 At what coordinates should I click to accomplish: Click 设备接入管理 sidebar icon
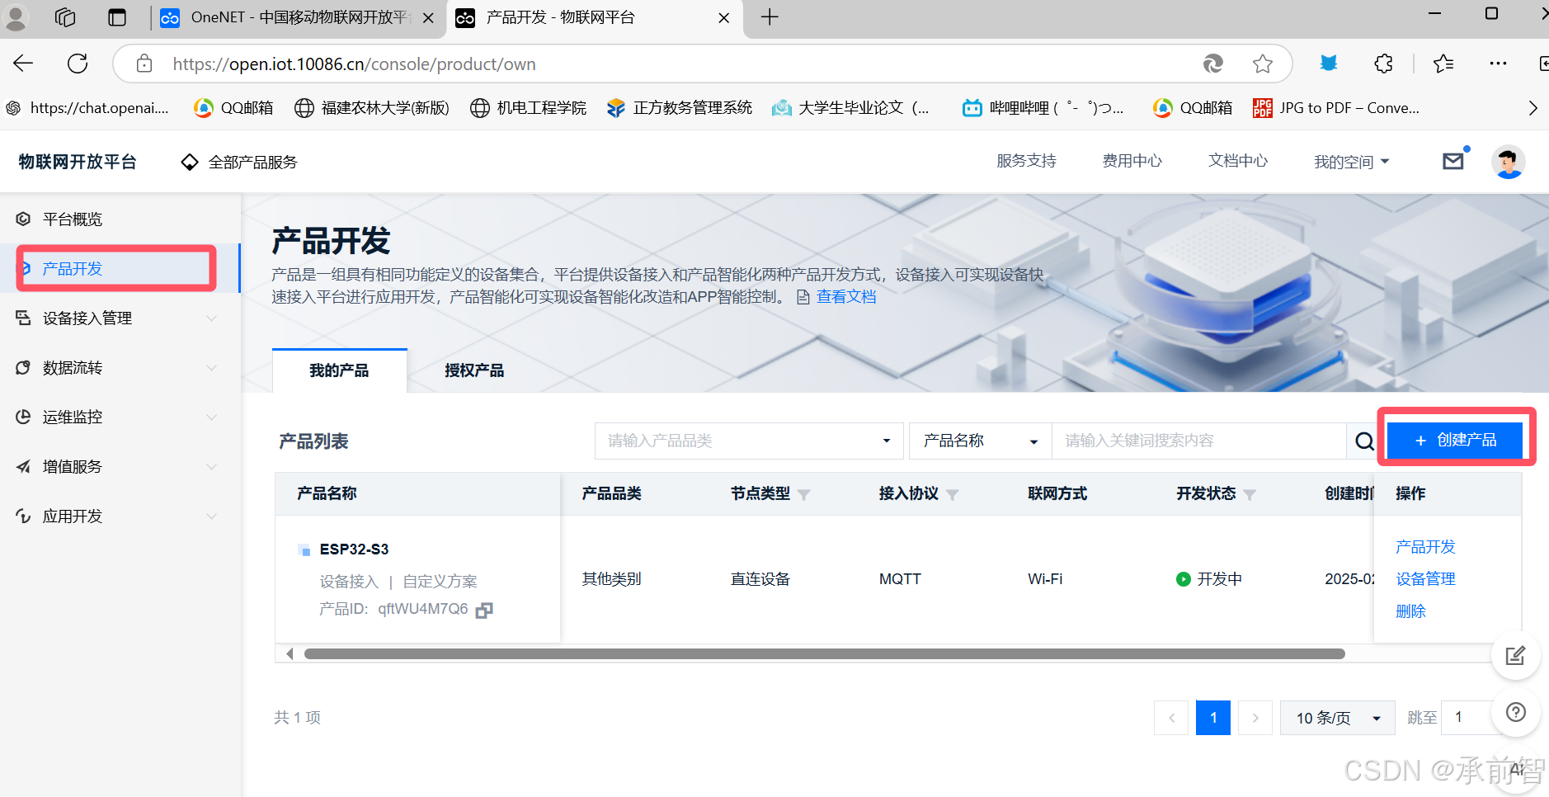23,318
